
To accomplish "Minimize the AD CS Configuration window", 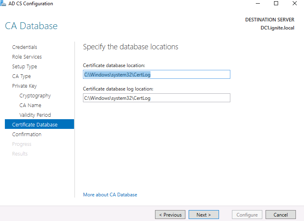I will [257, 4].
